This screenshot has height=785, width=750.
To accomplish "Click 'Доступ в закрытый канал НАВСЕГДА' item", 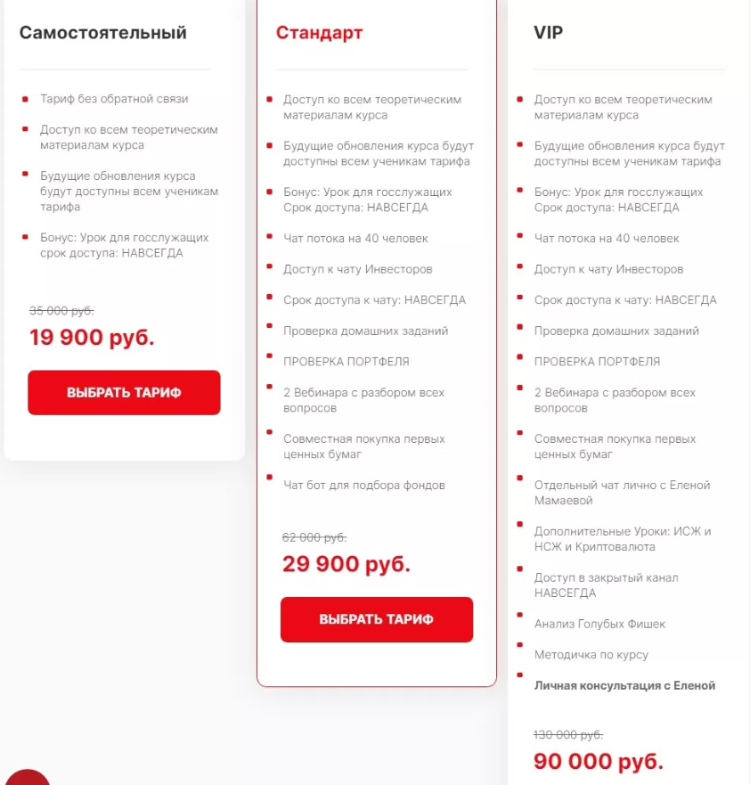I will (x=598, y=585).
